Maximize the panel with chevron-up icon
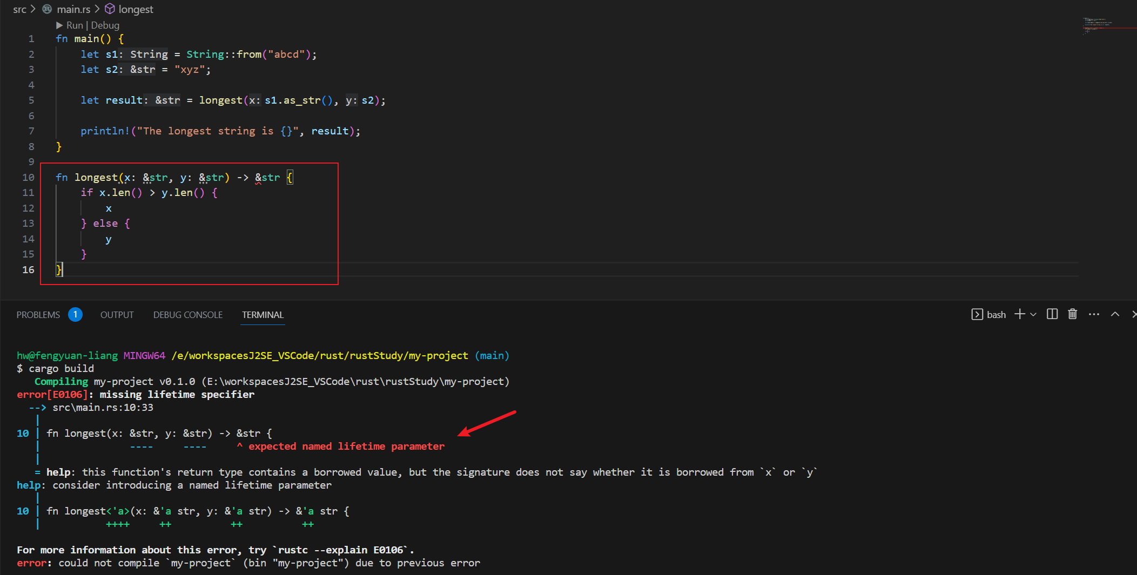 [x=1115, y=314]
